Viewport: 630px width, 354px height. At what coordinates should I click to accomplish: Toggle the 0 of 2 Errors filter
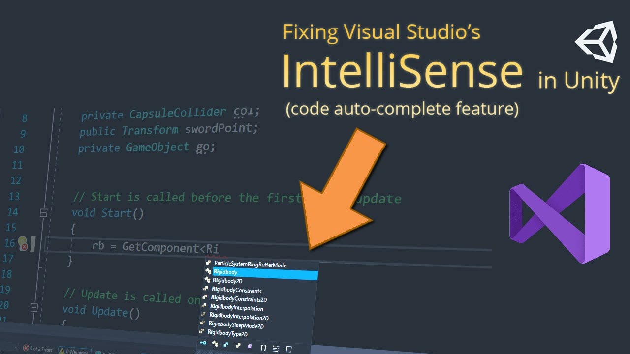pos(37,349)
